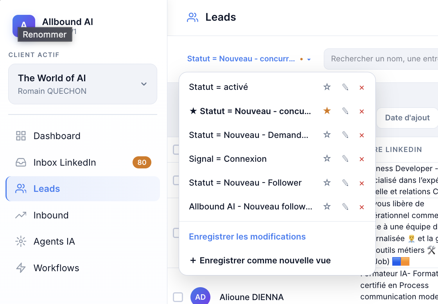Unstar the "Statut = Nouveau - concu..." favorite view
Image resolution: width=438 pixels, height=304 pixels.
[327, 111]
